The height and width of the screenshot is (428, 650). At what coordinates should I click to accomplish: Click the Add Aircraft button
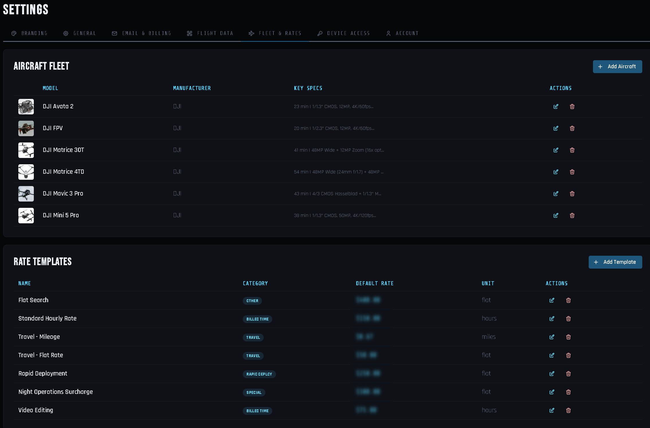click(617, 67)
